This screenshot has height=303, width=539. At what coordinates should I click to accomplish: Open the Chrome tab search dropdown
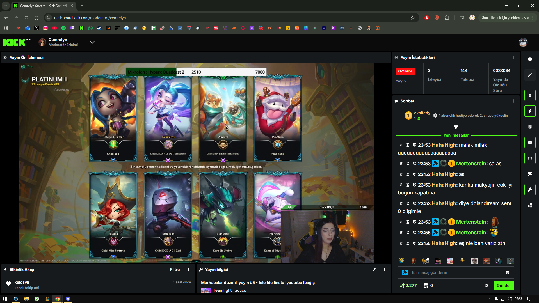click(x=6, y=6)
